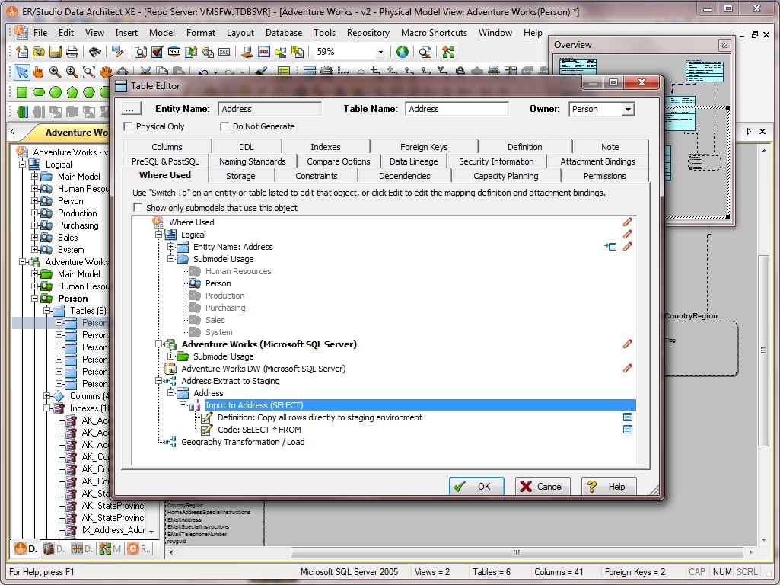Switch to the Data Dictionary explorer tab
780x585 pixels.
(x=54, y=548)
